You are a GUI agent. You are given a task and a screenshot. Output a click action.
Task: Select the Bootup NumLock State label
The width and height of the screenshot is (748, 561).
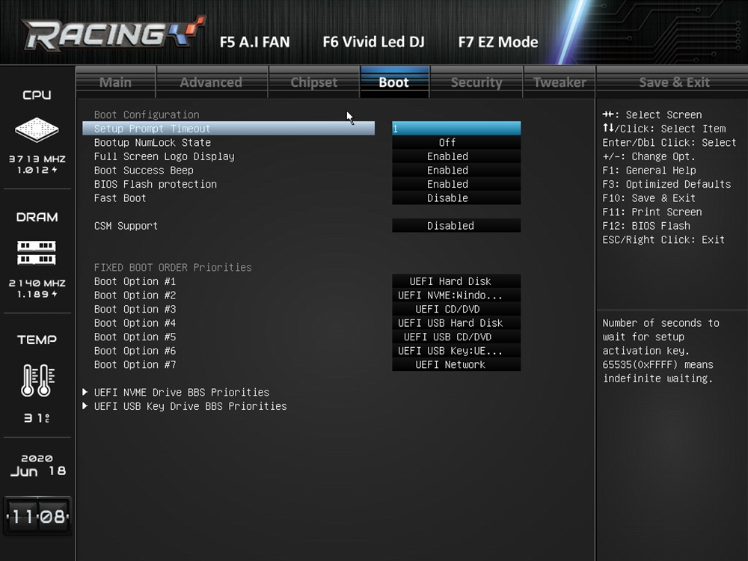pos(152,142)
